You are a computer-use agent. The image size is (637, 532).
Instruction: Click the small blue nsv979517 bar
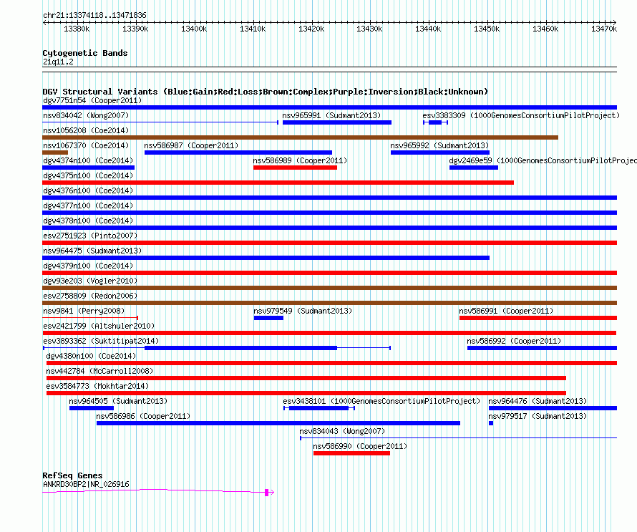pyautogui.click(x=491, y=423)
